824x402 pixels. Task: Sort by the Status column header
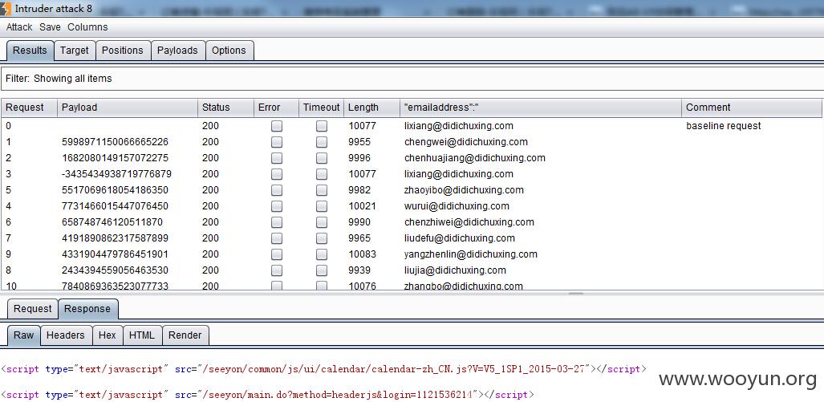(x=225, y=108)
